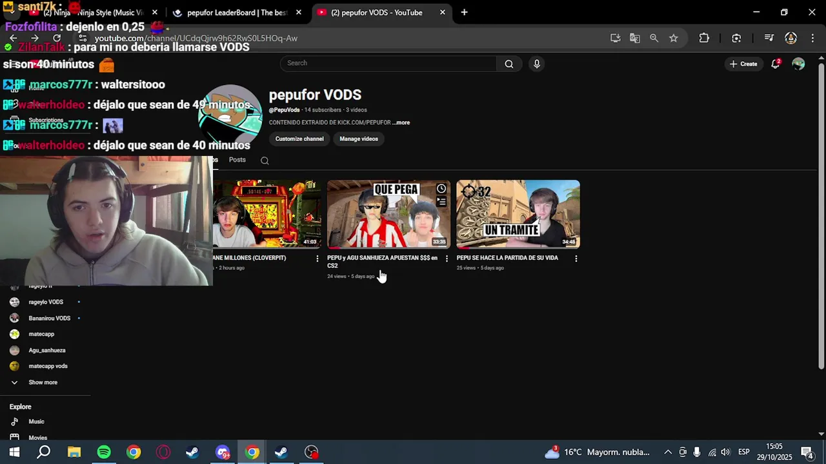The image size is (826, 464).
Task: Open the zoom indicator in address bar
Action: (x=654, y=38)
